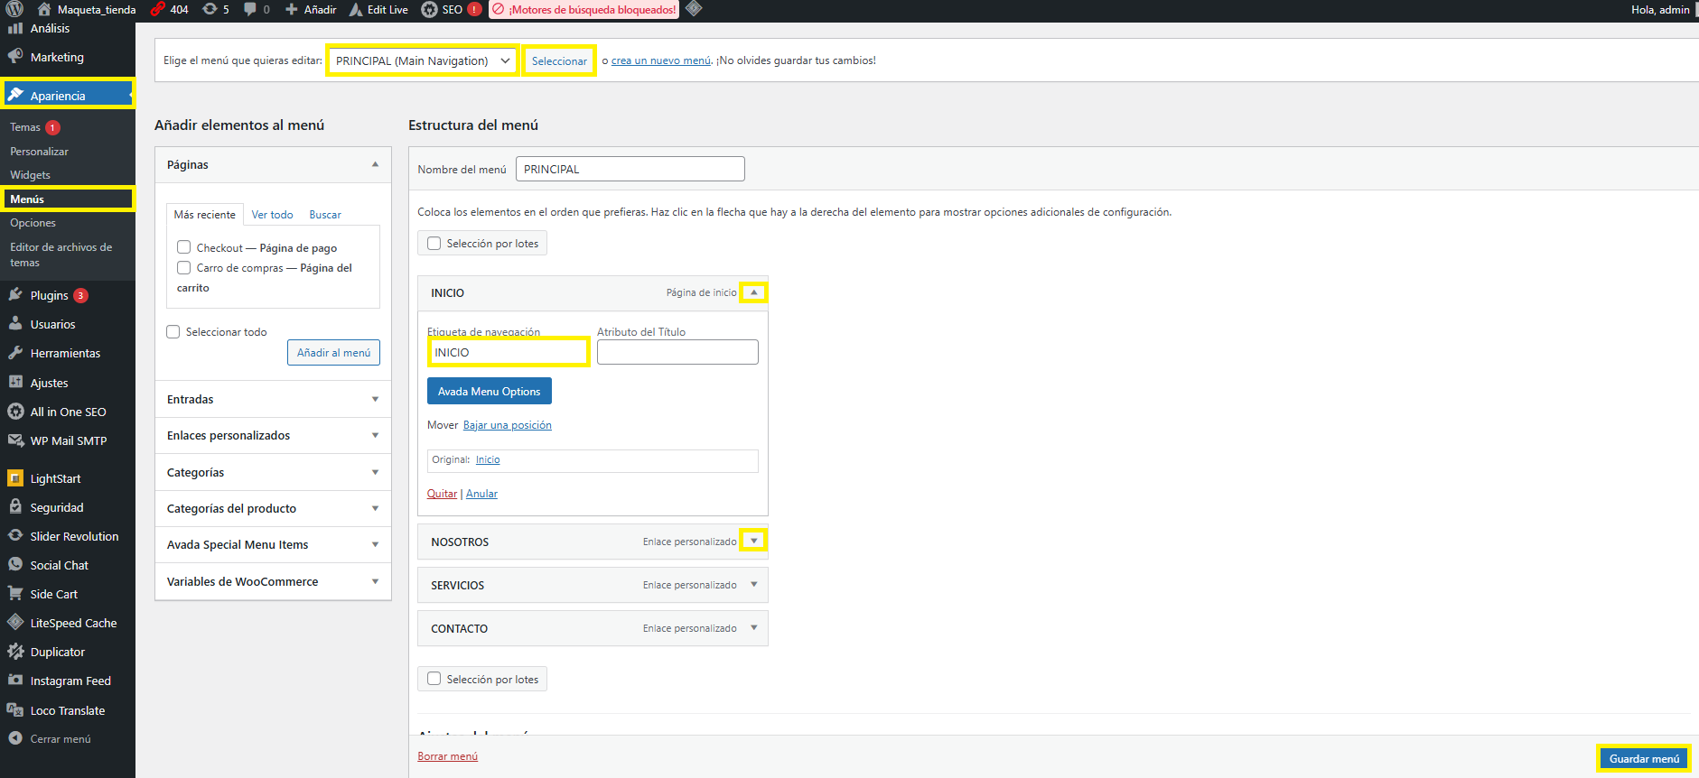The height and width of the screenshot is (778, 1699).
Task: Expand the NOSOTROS menu item
Action: (753, 542)
